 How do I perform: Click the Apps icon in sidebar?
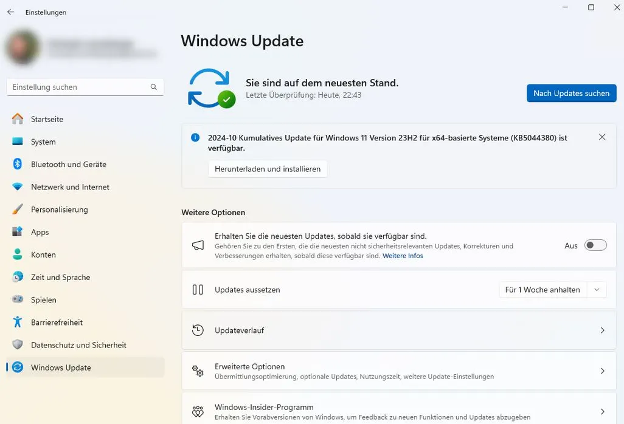click(18, 231)
